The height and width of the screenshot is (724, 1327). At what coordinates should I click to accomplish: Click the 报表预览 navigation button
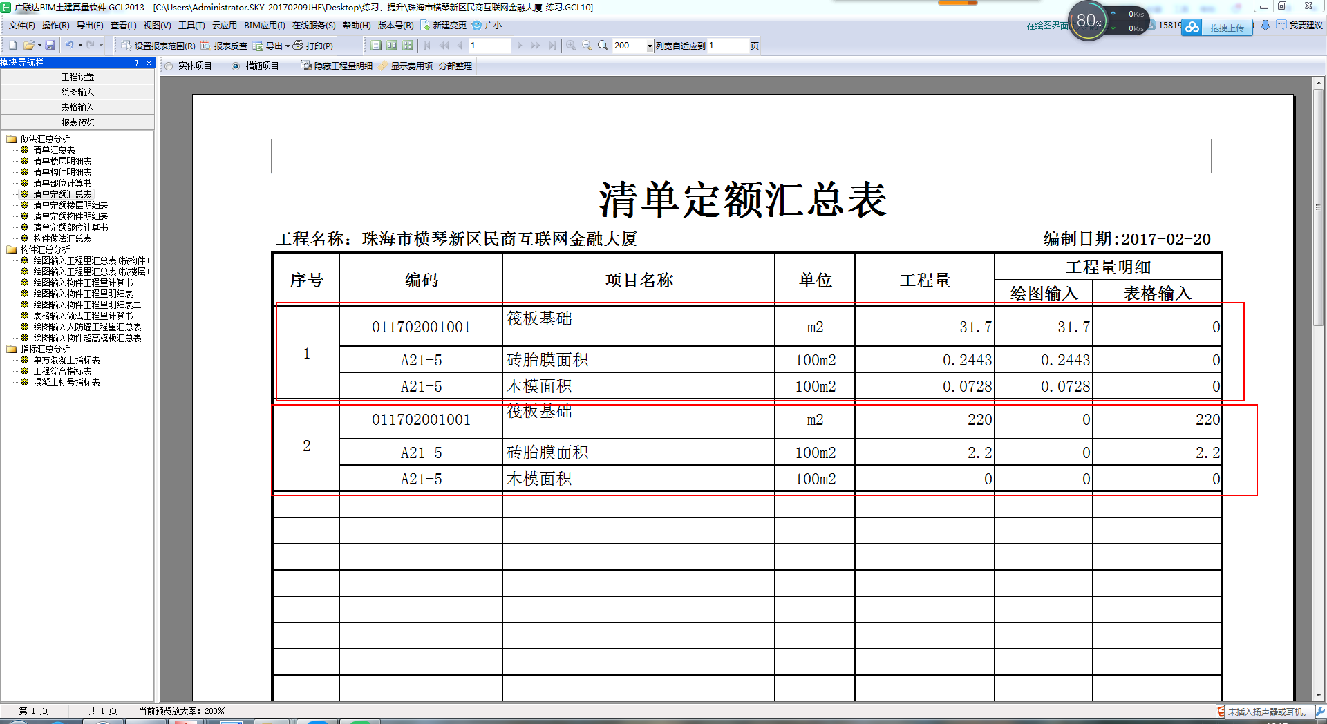click(x=77, y=122)
